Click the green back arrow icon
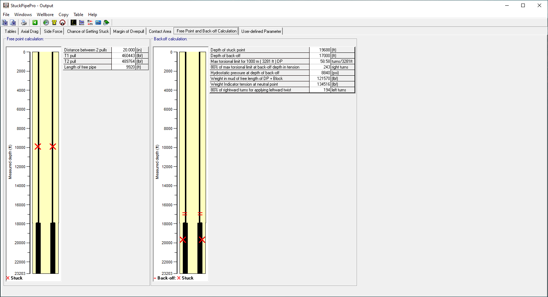 coord(35,22)
